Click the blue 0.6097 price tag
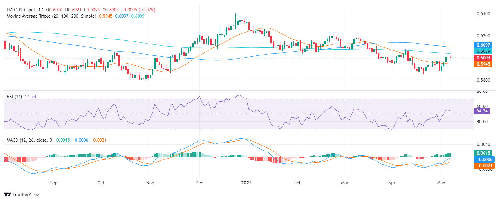500x201 pixels. [x=483, y=45]
